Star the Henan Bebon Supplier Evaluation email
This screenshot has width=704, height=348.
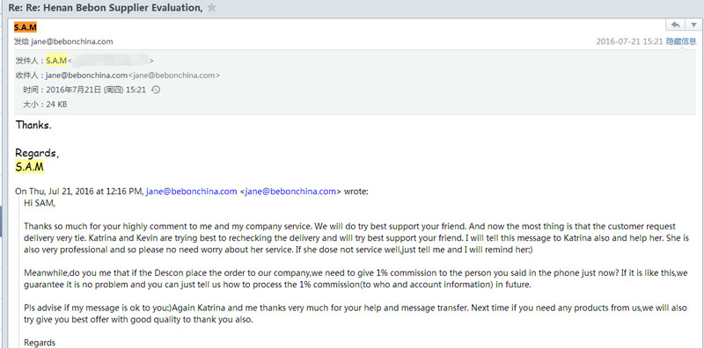[x=211, y=8]
